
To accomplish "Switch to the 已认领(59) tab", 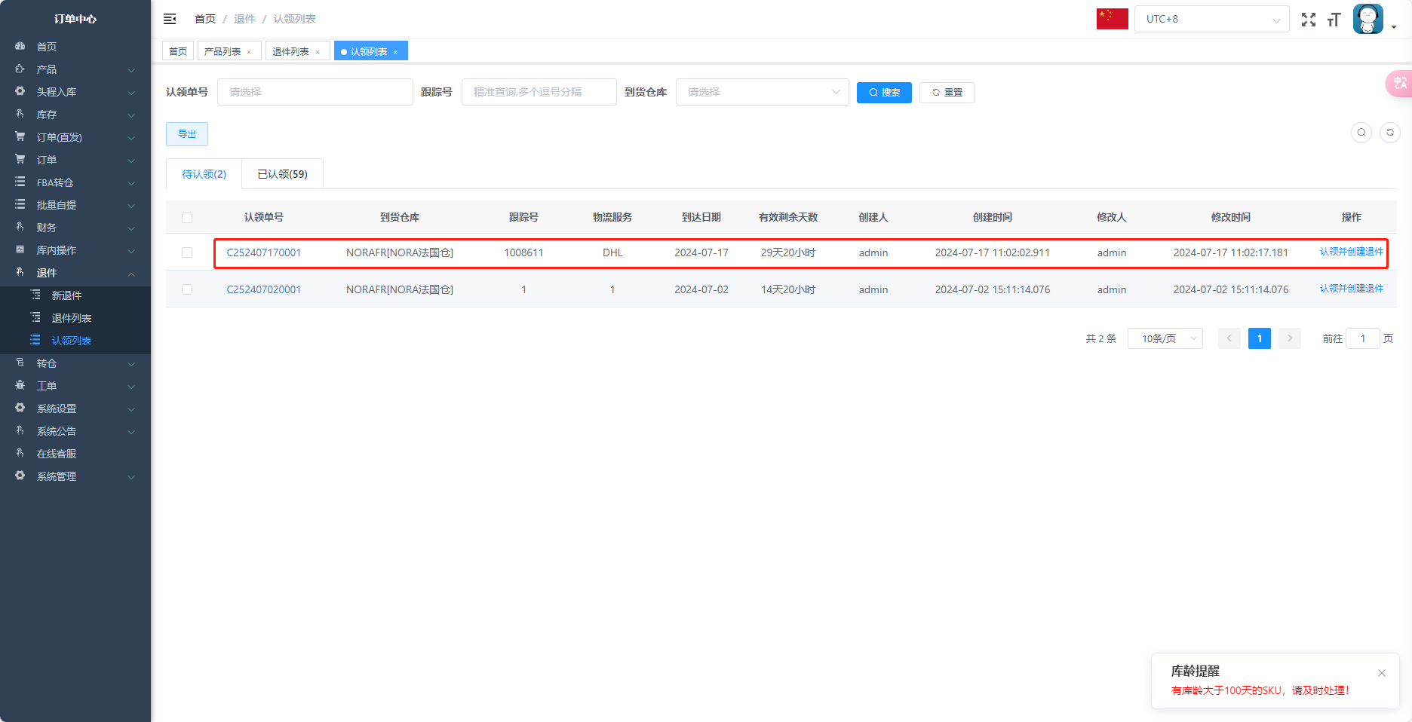I will [x=282, y=174].
